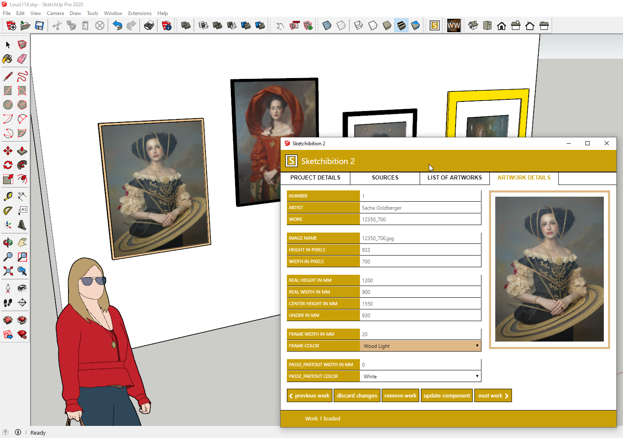Choose the Polygon tool
The height and width of the screenshot is (438, 623).
(x=22, y=105)
